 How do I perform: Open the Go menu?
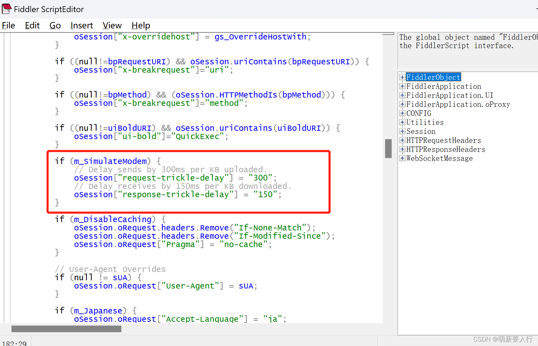[x=55, y=26]
